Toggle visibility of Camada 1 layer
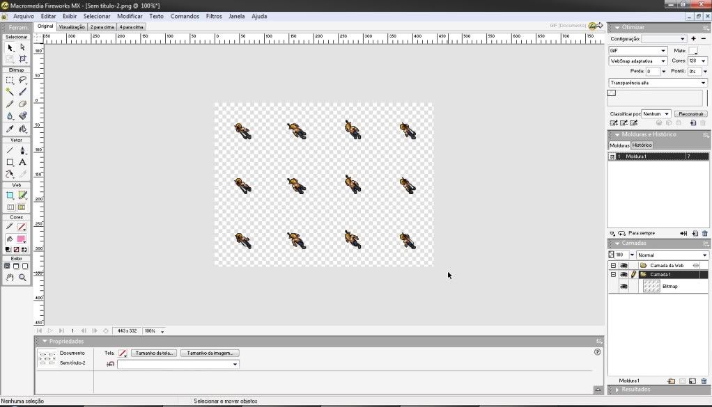The width and height of the screenshot is (712, 407). pos(624,275)
